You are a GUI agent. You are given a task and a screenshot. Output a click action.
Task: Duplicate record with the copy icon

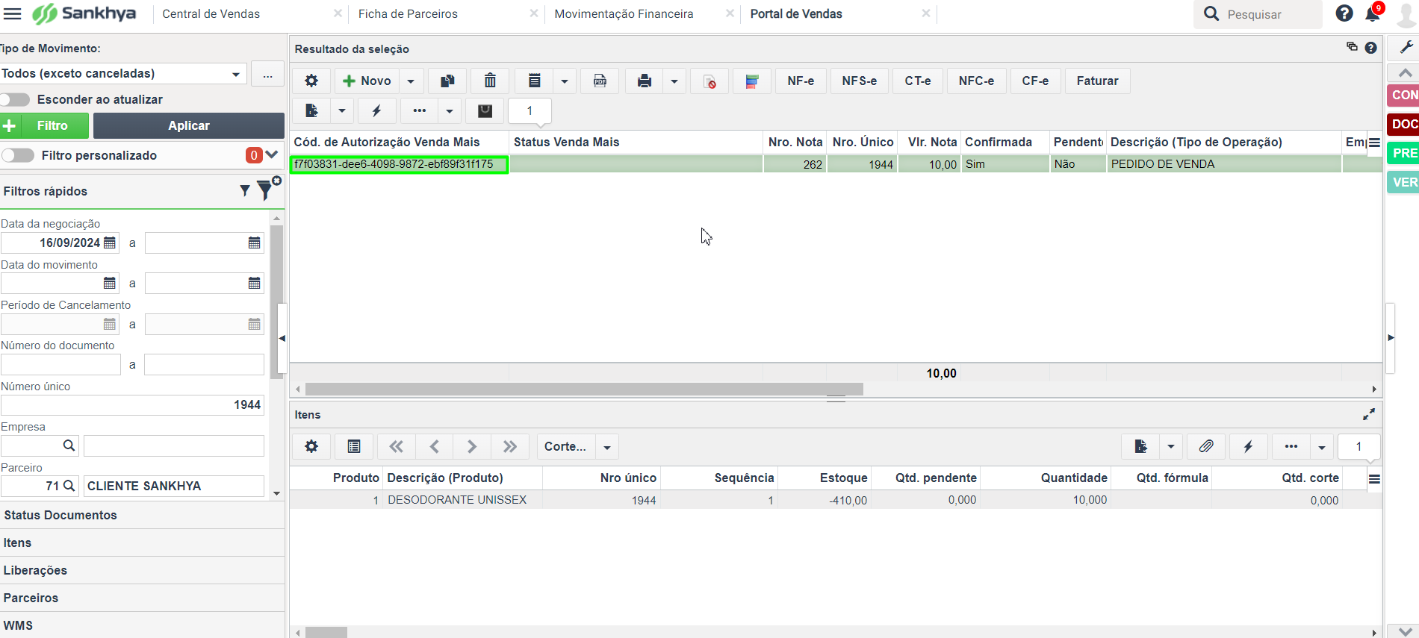coord(447,81)
